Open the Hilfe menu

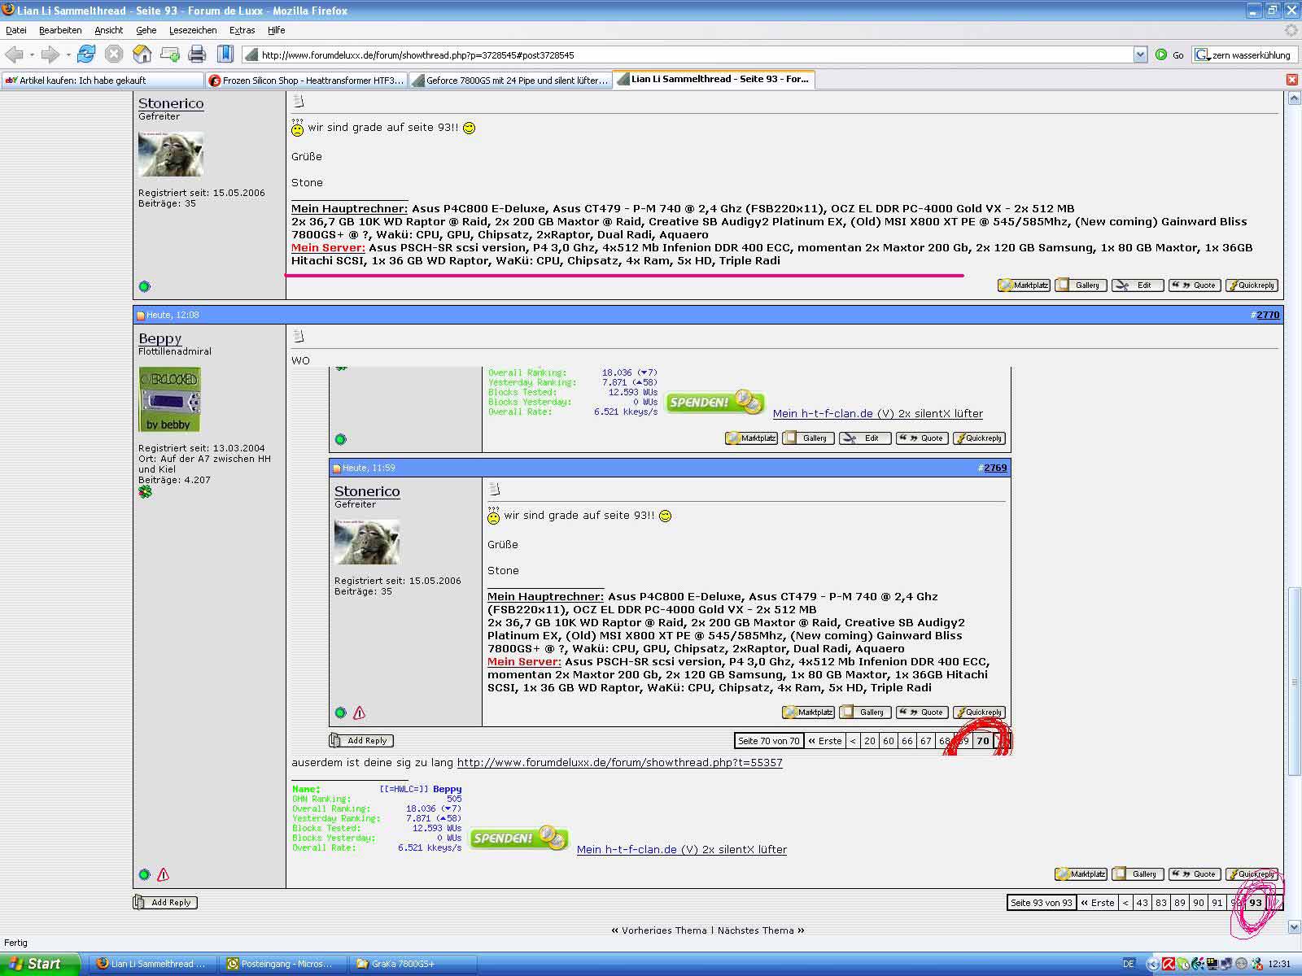coord(277,30)
